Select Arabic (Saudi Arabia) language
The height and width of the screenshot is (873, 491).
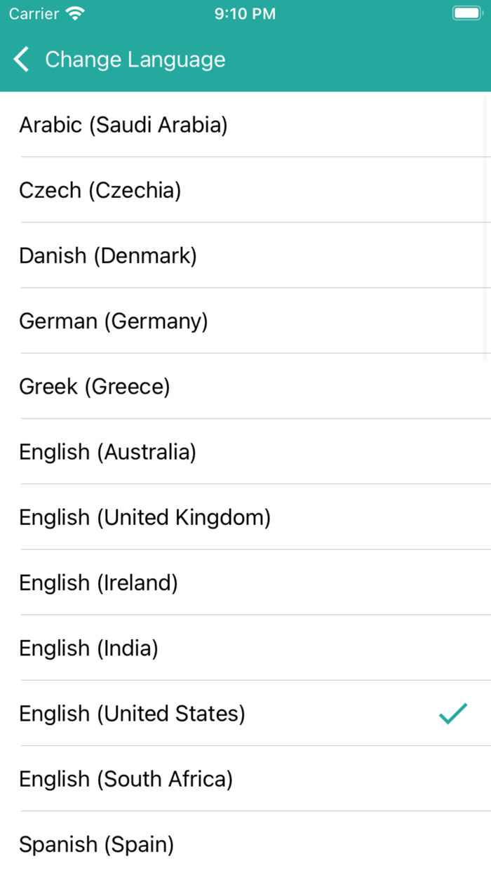point(123,125)
